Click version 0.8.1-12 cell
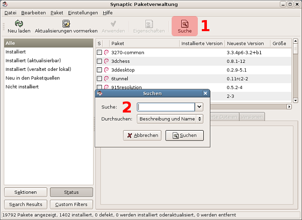The height and width of the screenshot is (220, 302). [236, 61]
